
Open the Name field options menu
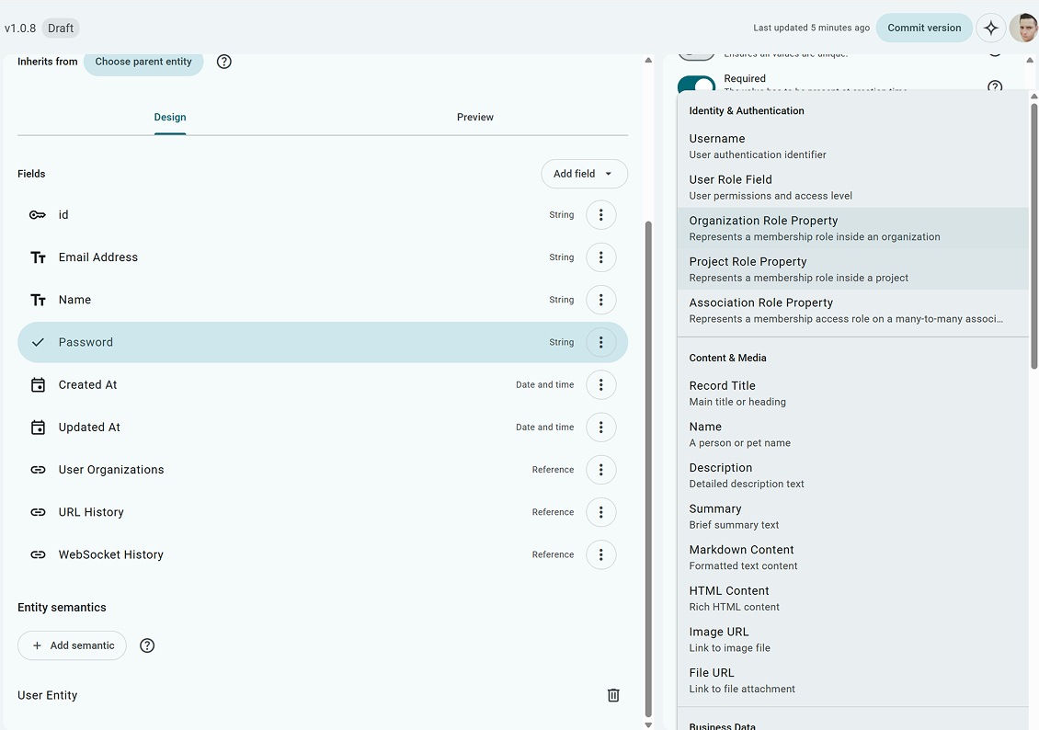pos(601,300)
